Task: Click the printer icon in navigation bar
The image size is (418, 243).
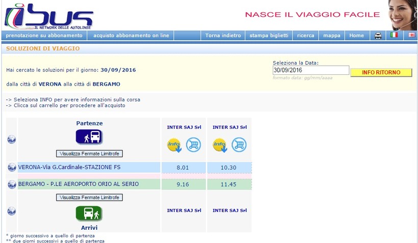Action: (x=378, y=36)
